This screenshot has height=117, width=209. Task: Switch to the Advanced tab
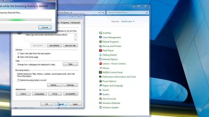(x=75, y=22)
